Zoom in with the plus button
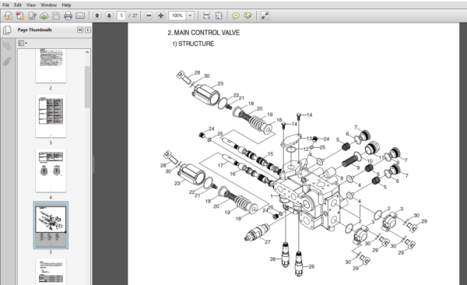The width and height of the screenshot is (467, 285). click(161, 16)
